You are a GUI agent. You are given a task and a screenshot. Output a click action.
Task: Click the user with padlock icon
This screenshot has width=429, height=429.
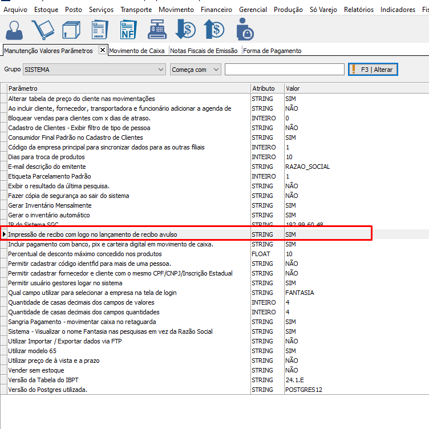(x=244, y=30)
